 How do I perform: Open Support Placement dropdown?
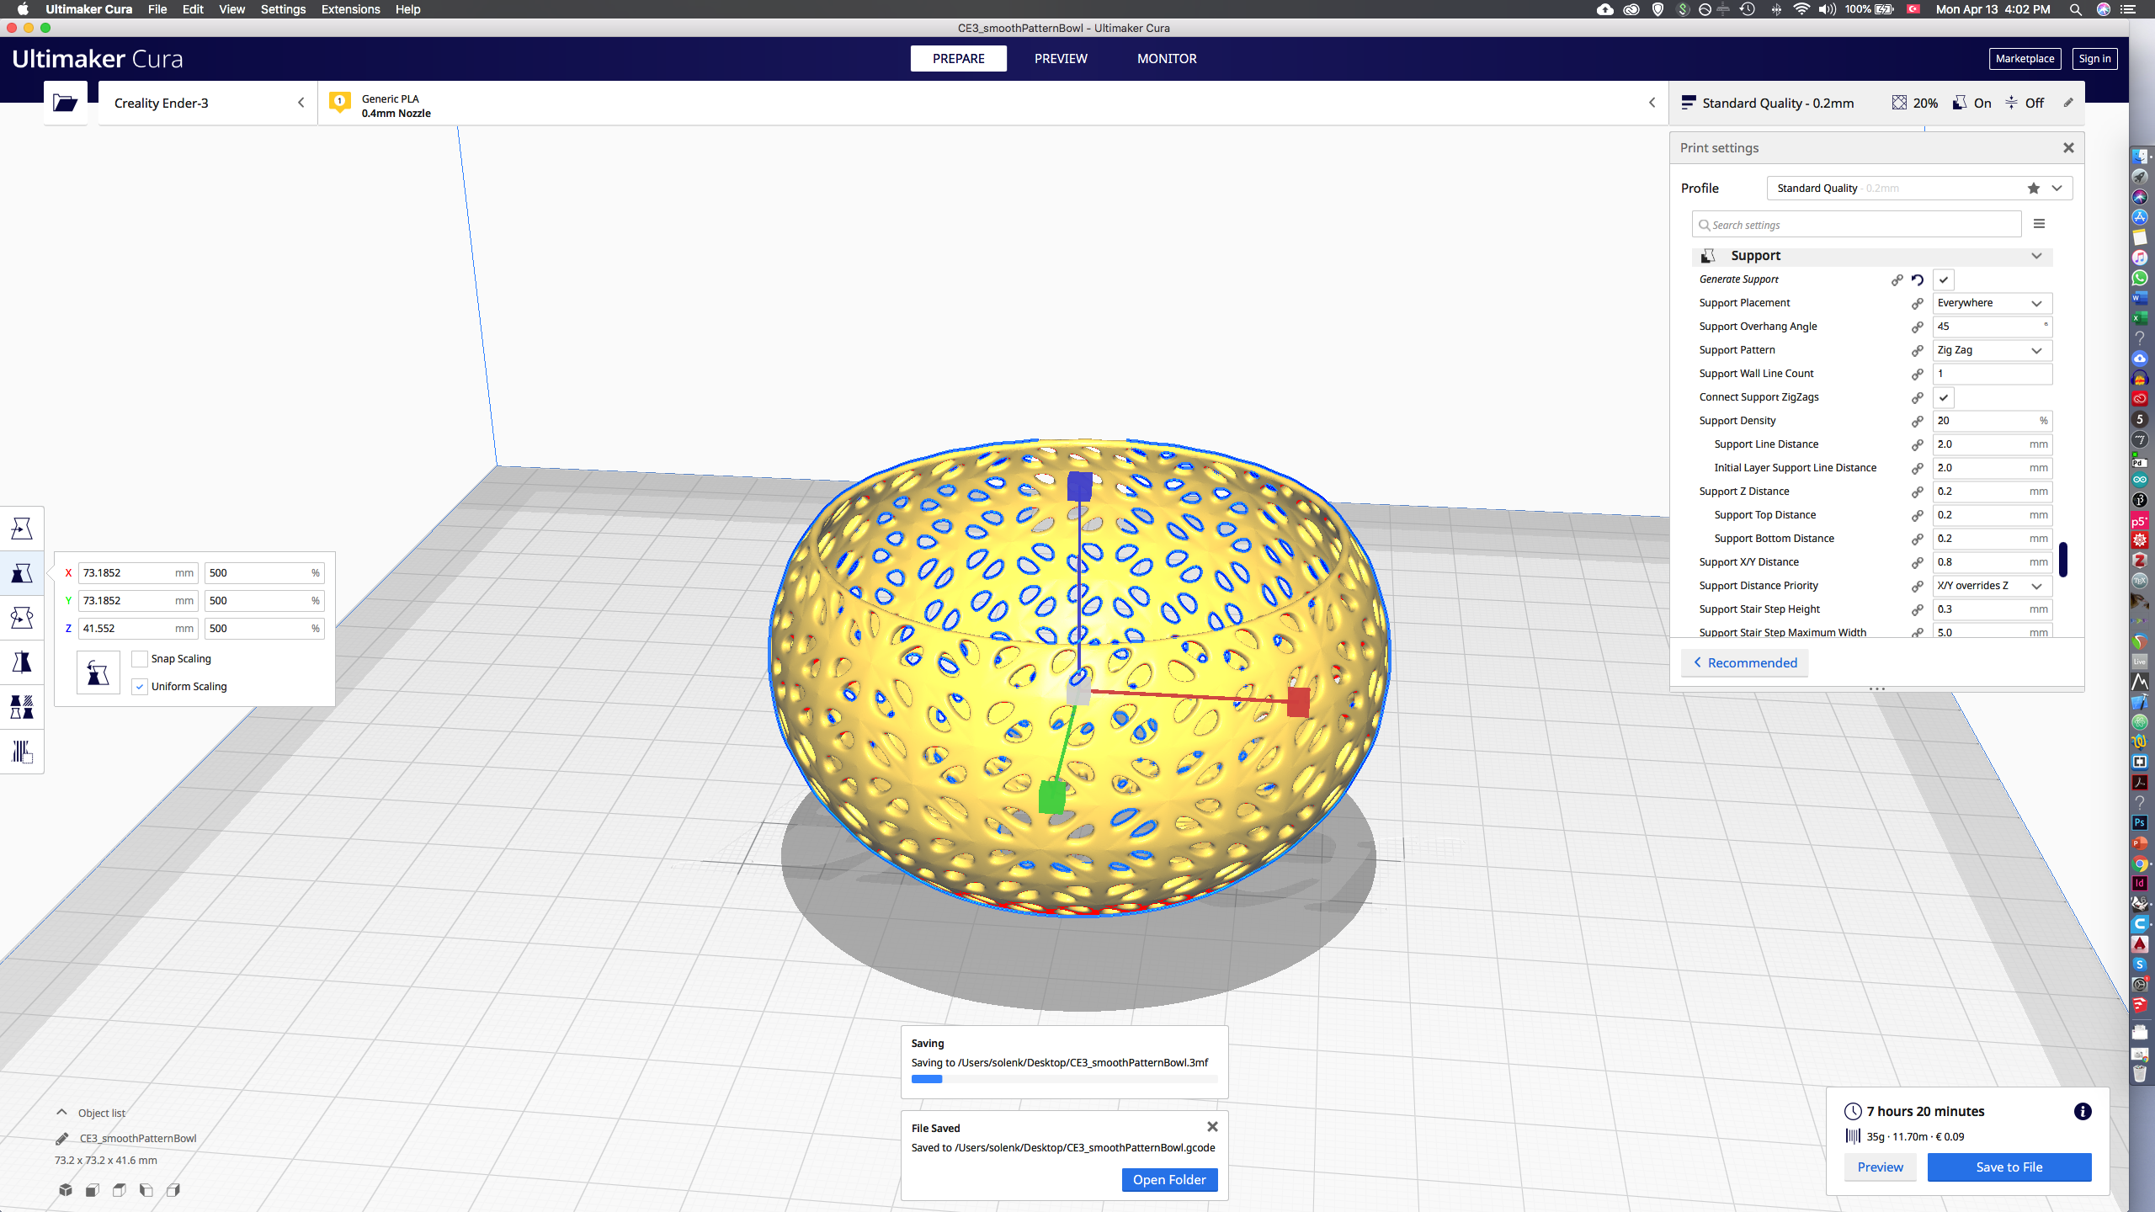coord(1992,303)
